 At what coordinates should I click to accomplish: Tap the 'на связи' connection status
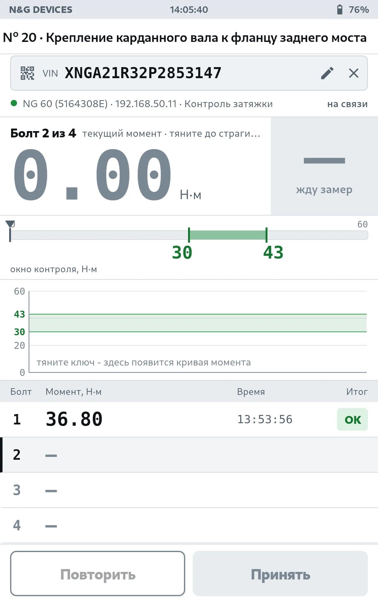click(347, 104)
